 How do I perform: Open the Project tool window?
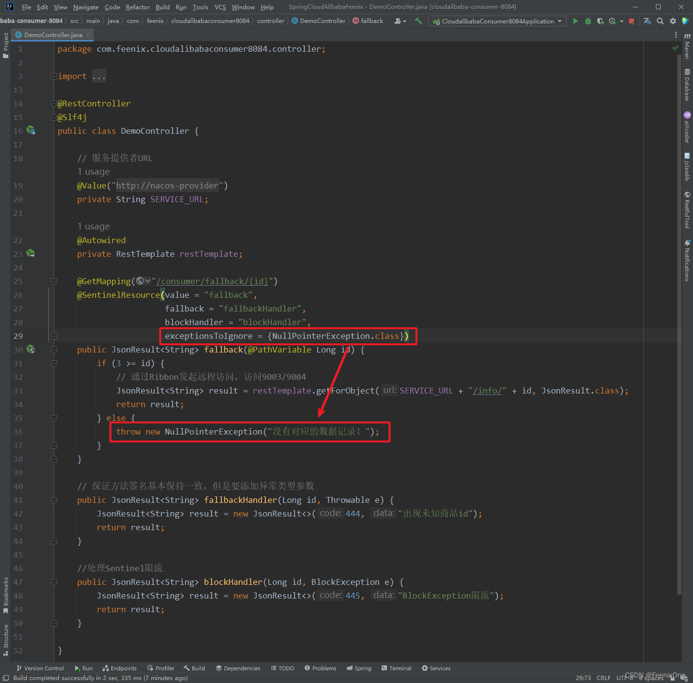click(5, 45)
